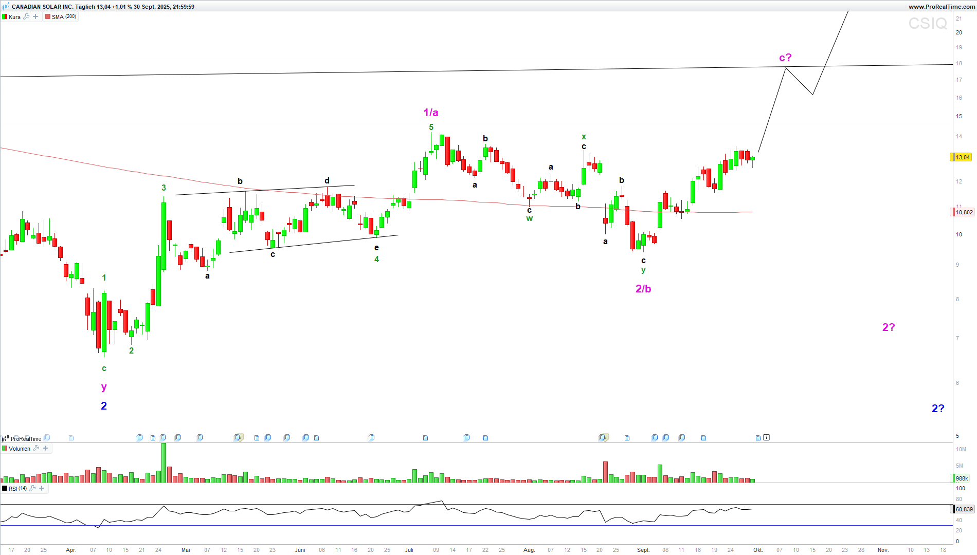Open RSI (14) settings wrench
977x555 pixels.
(x=32, y=488)
